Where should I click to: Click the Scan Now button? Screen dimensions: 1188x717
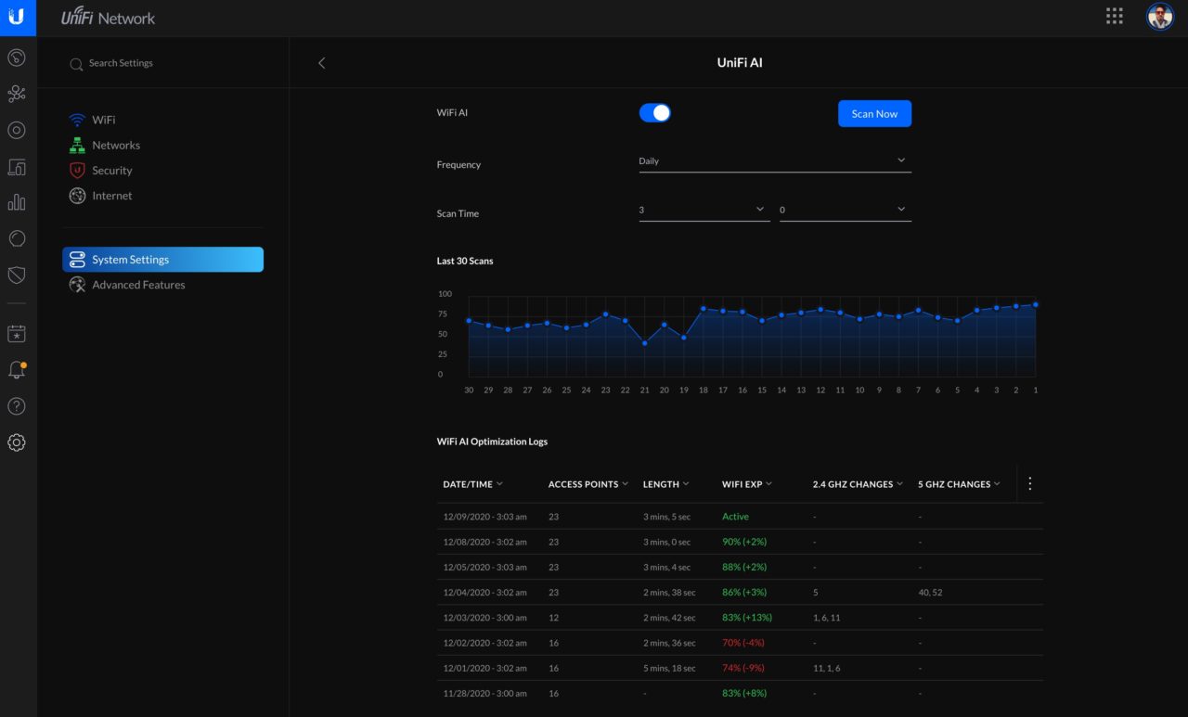pos(874,113)
